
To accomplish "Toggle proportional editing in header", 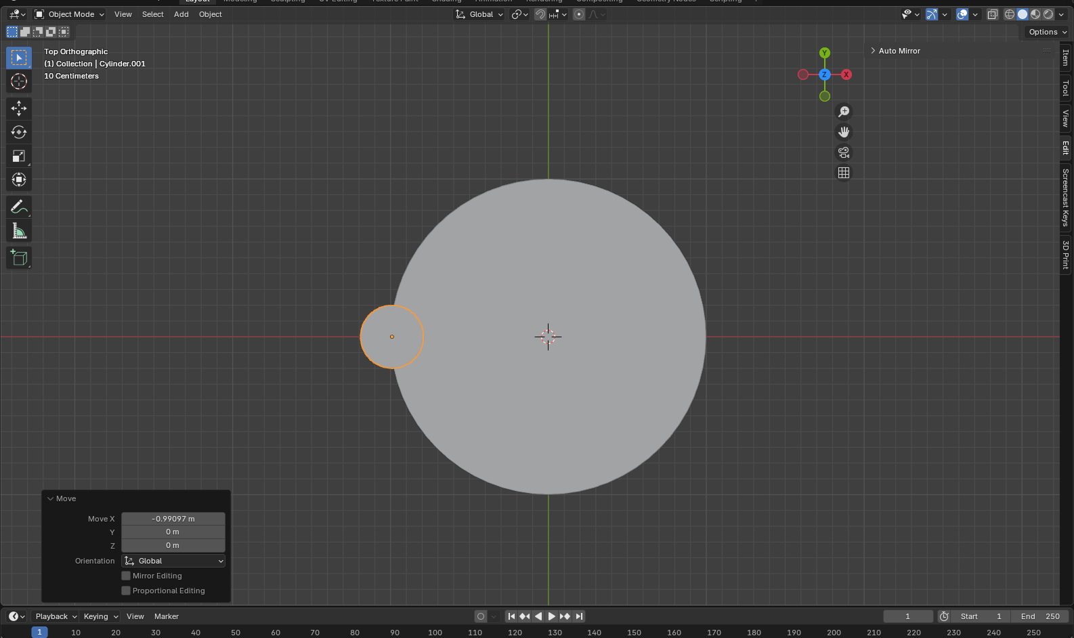I will 579,14.
